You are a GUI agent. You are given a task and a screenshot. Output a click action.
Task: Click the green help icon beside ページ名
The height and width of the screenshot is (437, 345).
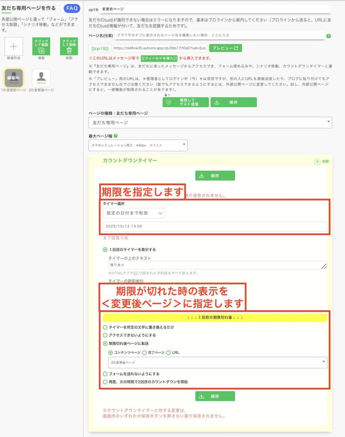tap(328, 36)
